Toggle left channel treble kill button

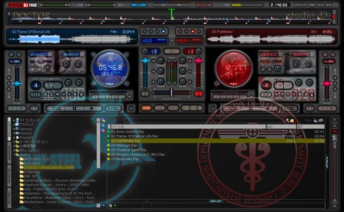[154, 61]
